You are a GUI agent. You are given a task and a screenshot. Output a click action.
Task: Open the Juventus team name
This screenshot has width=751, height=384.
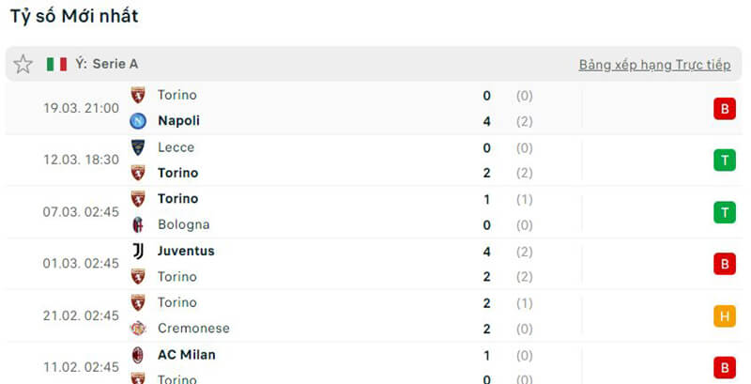(186, 252)
